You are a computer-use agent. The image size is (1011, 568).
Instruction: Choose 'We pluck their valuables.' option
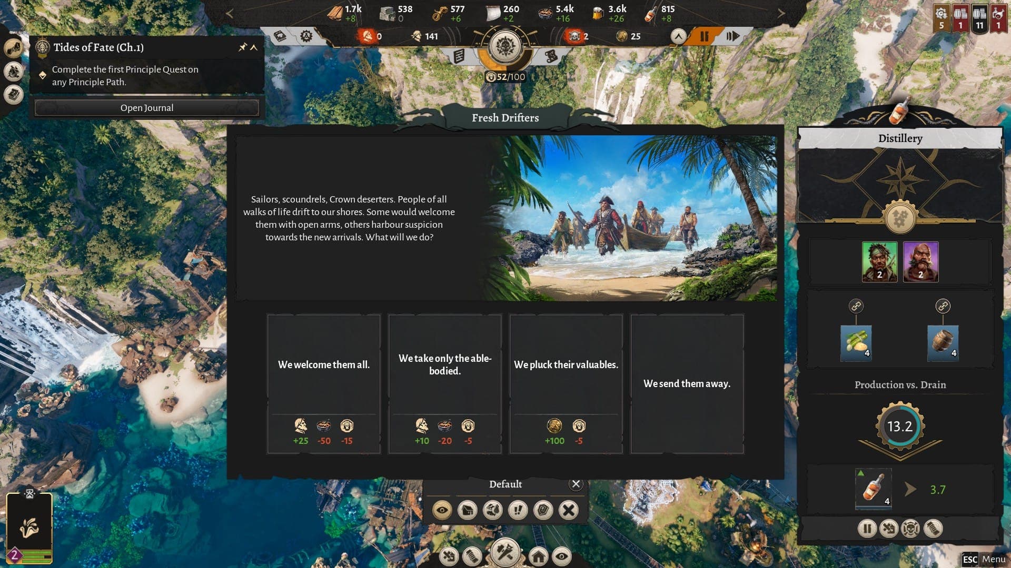point(566,384)
